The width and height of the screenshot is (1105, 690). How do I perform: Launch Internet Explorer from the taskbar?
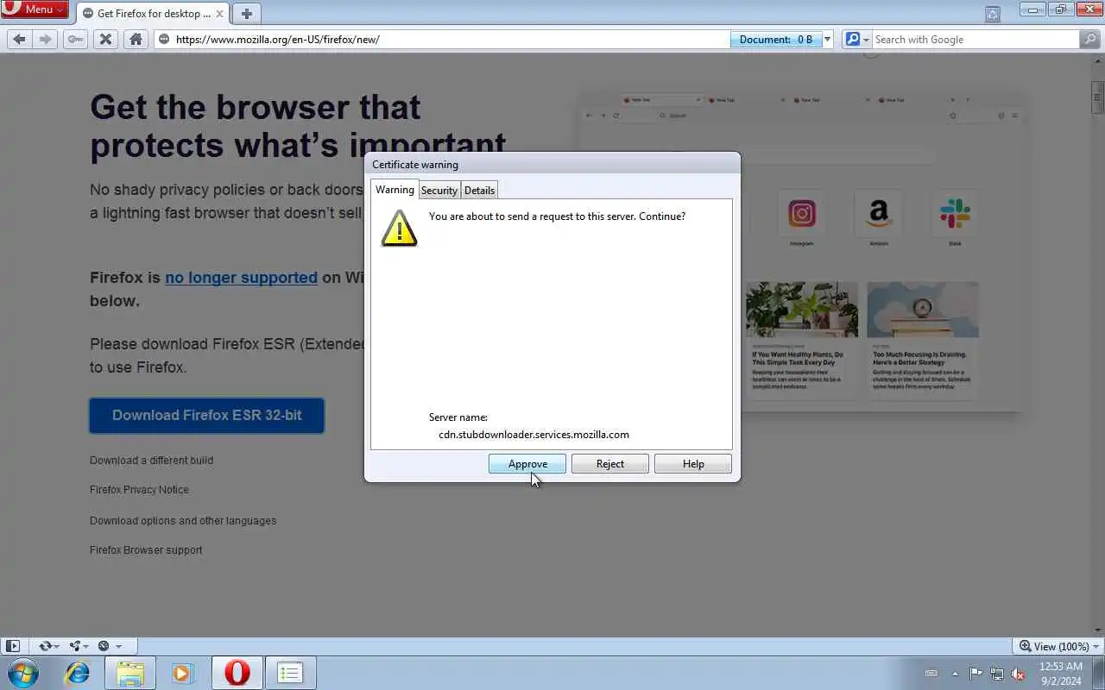tap(78, 673)
